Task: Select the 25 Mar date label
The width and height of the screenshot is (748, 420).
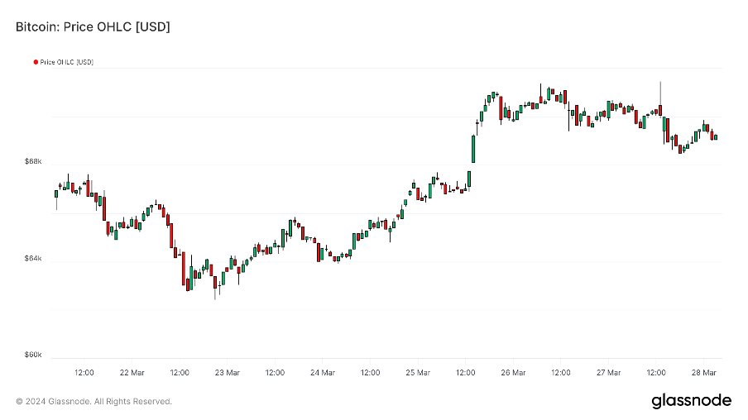Action: pyautogui.click(x=418, y=373)
